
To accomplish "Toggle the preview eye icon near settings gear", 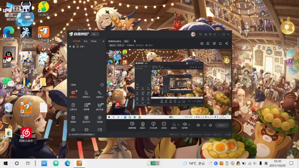I will (x=204, y=125).
